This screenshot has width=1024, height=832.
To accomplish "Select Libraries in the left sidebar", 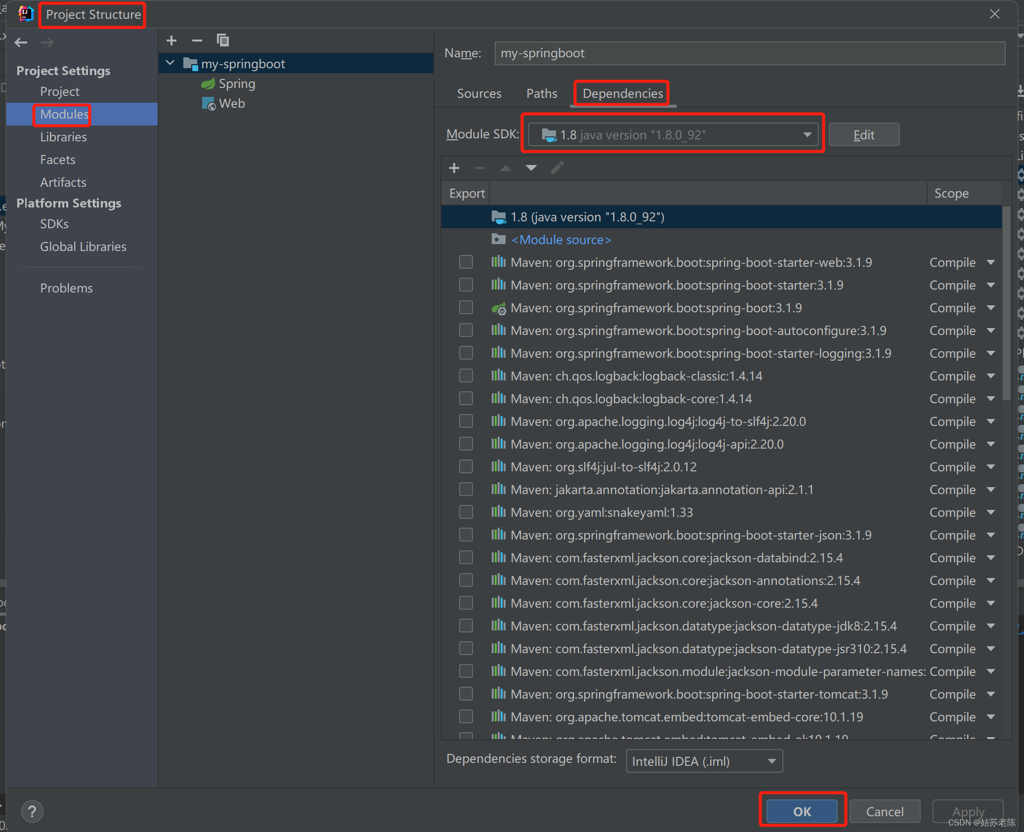I will pyautogui.click(x=63, y=137).
